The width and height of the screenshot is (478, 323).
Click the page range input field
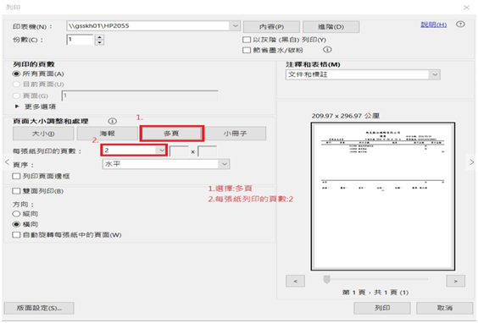point(140,96)
